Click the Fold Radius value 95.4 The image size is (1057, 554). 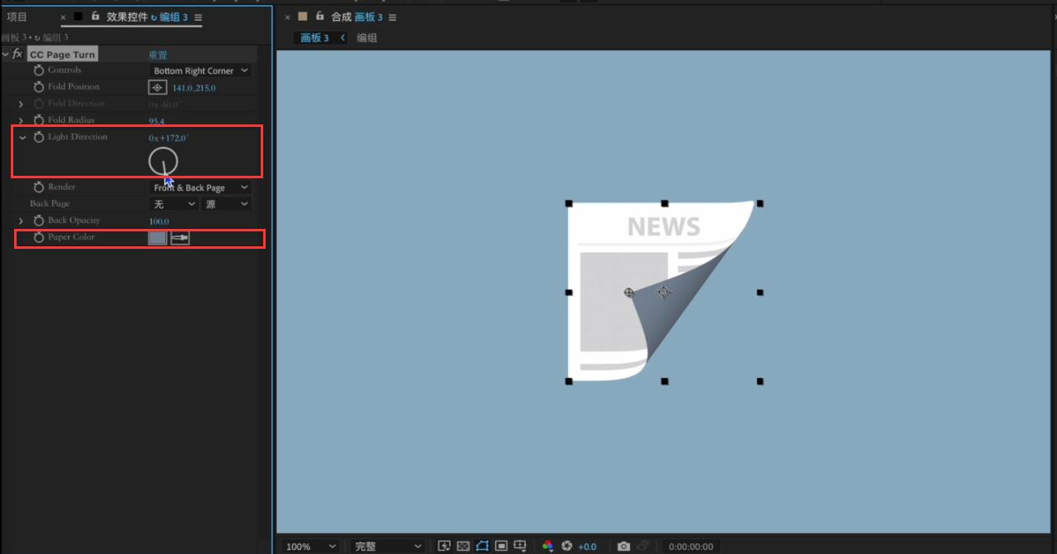pos(156,121)
